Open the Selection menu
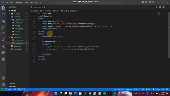The height and width of the screenshot is (96, 170). (19, 2)
